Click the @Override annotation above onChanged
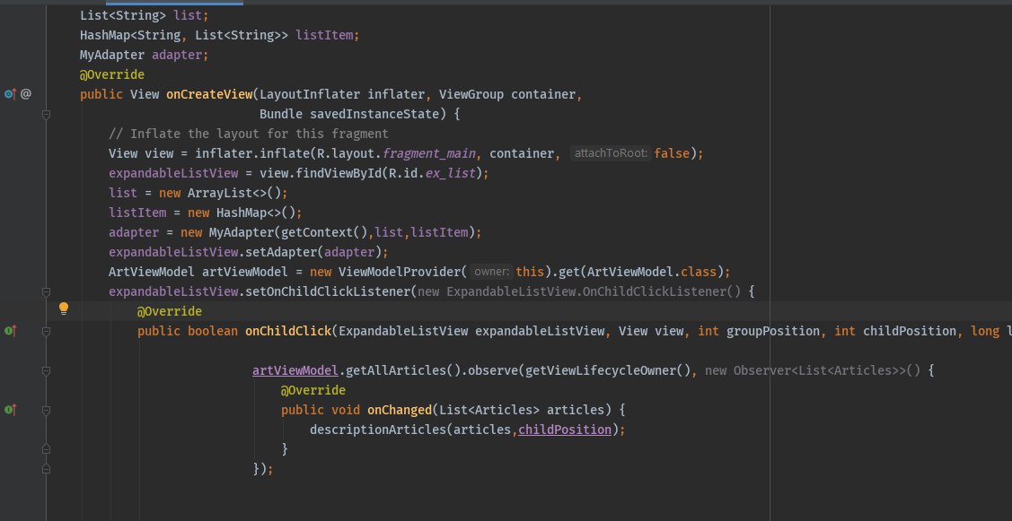This screenshot has height=521, width=1012. click(x=313, y=390)
